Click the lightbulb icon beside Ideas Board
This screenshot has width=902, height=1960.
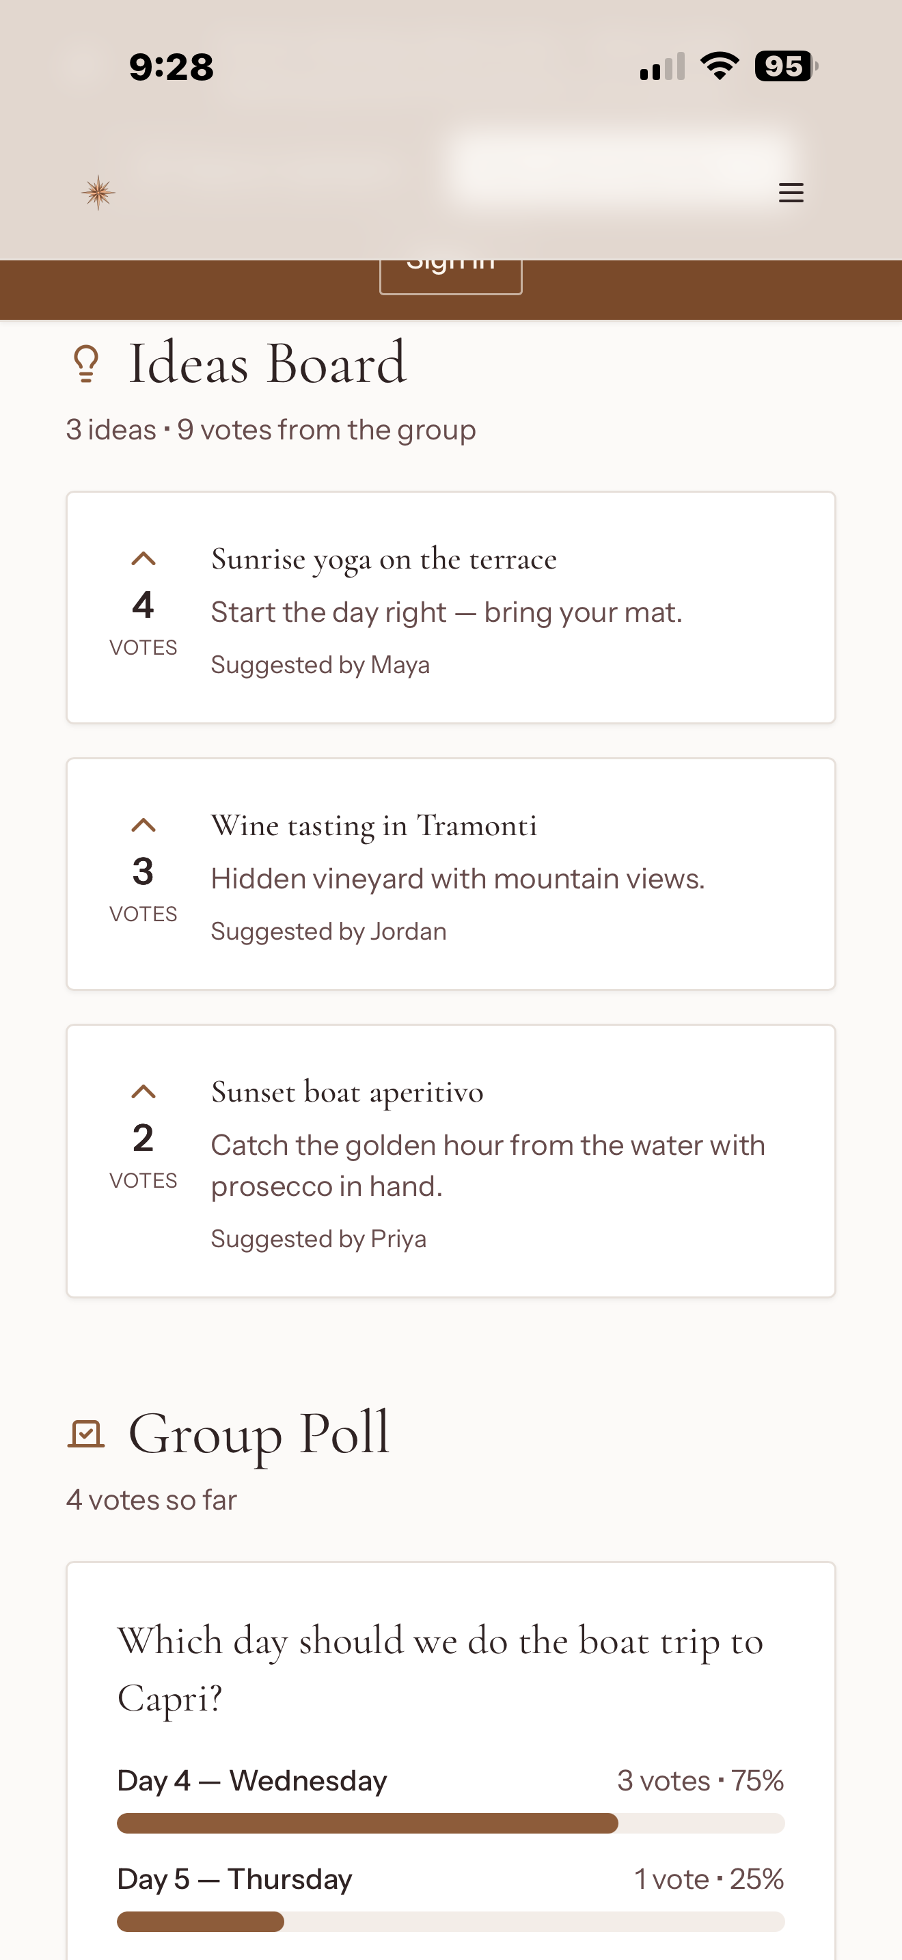pyautogui.click(x=86, y=364)
